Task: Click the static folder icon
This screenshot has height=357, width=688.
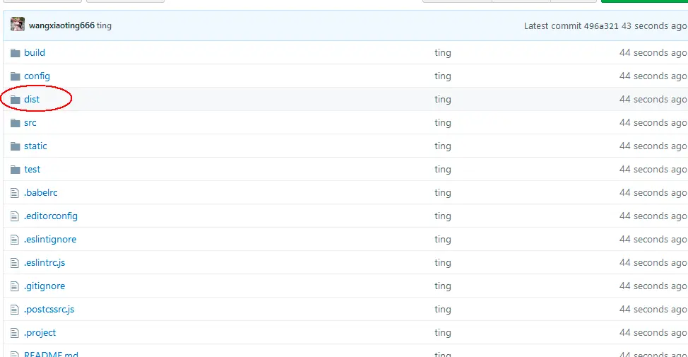Action: click(16, 146)
